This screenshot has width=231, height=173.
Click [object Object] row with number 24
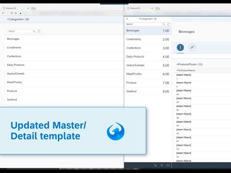click(203, 92)
